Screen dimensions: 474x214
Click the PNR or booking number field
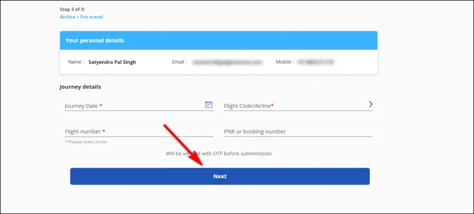coord(298,132)
